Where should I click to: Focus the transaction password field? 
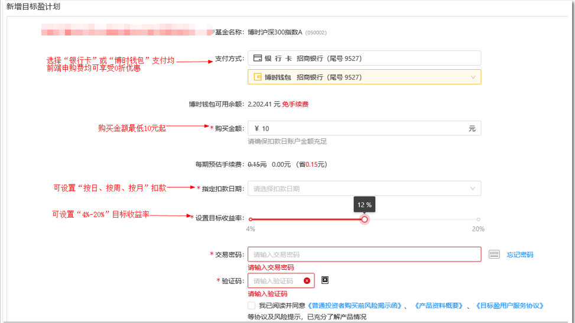pos(364,254)
